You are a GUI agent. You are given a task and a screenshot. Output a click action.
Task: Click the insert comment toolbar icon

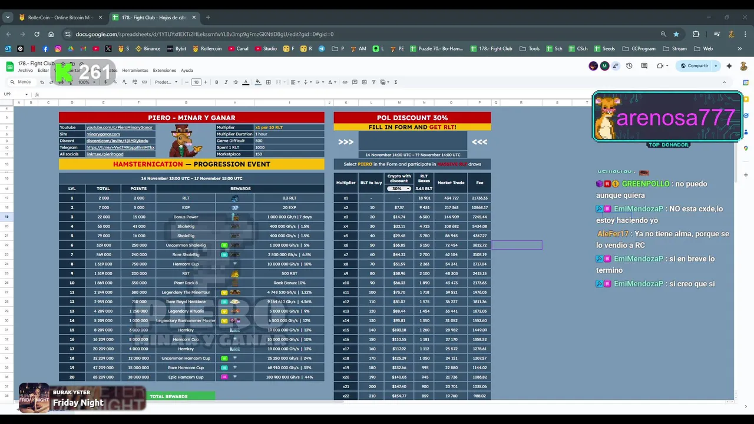tap(355, 82)
